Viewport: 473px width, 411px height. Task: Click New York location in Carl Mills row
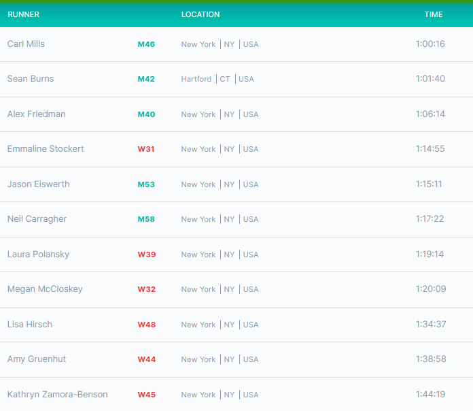[x=198, y=44]
